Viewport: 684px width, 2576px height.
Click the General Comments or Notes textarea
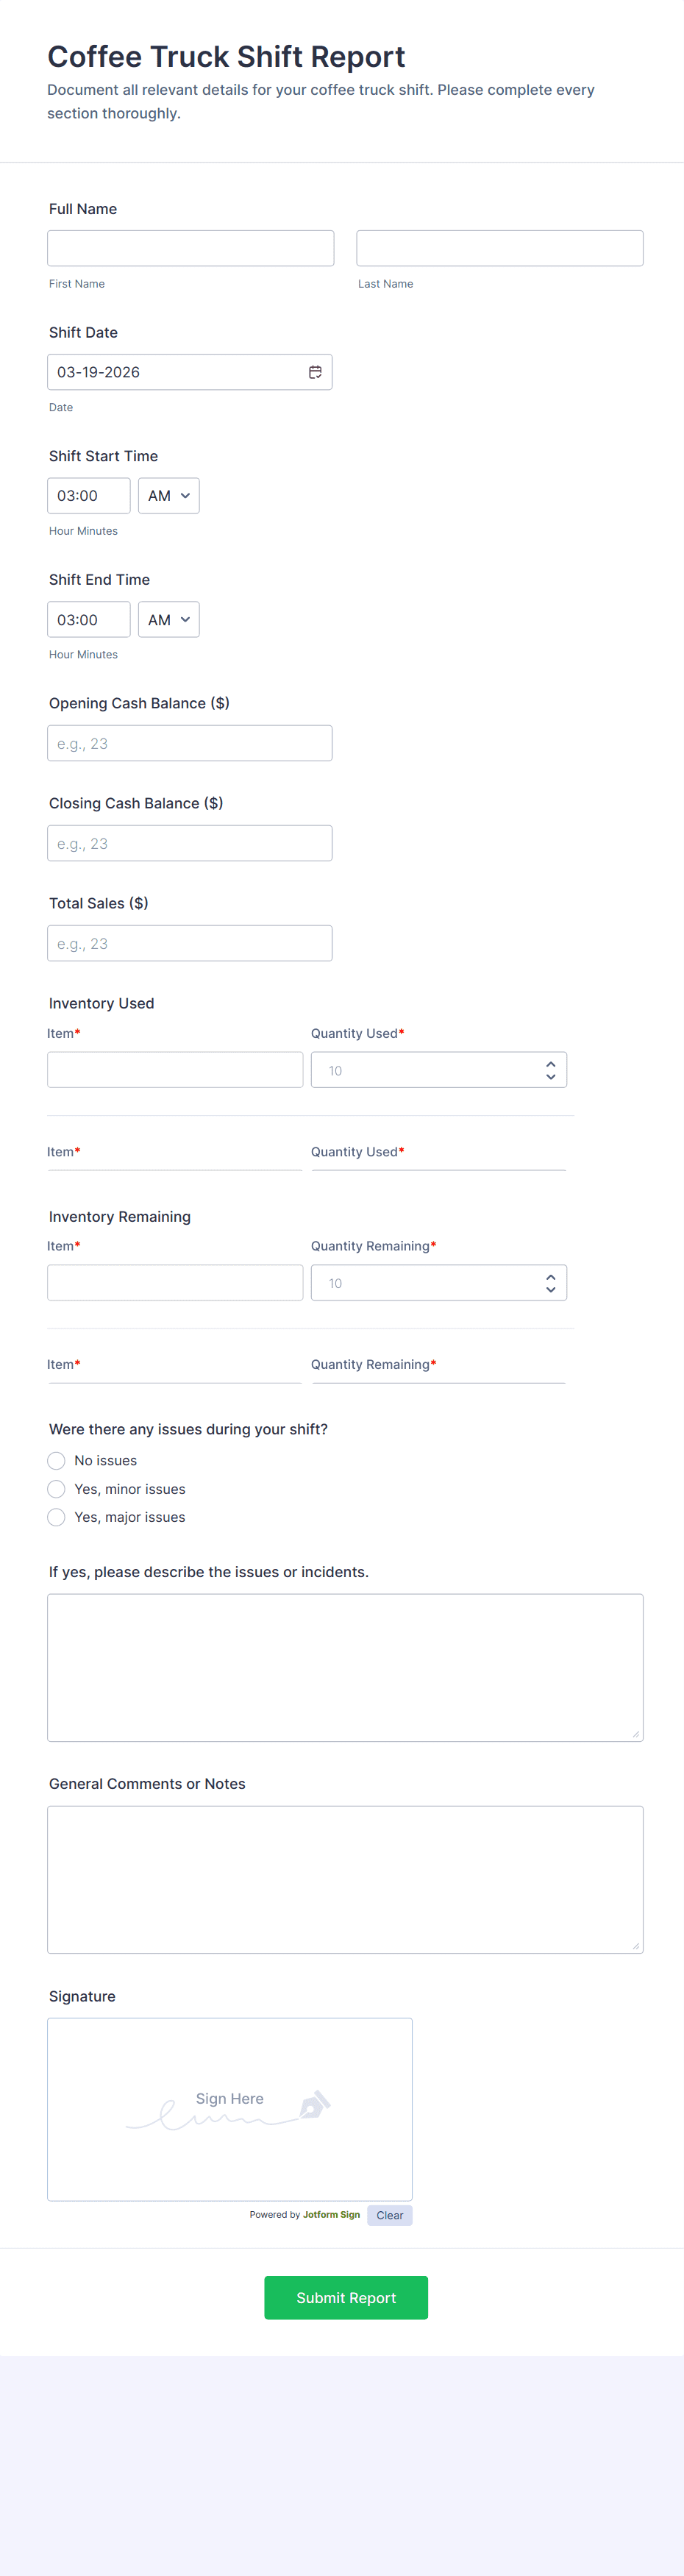pyautogui.click(x=345, y=1879)
